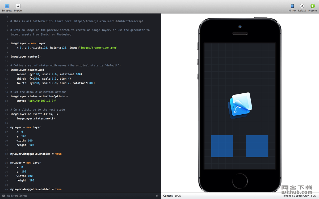Click the No Errors (16ms) status text

tap(17, 196)
